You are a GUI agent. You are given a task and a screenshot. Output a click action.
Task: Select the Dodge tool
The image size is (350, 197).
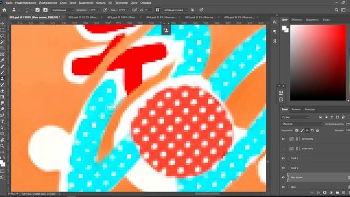[x=2, y=109]
